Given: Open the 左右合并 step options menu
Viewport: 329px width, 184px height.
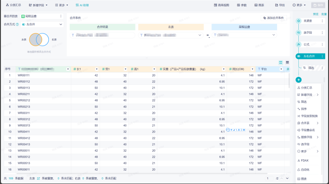Looking at the screenshot, I should [322, 56].
